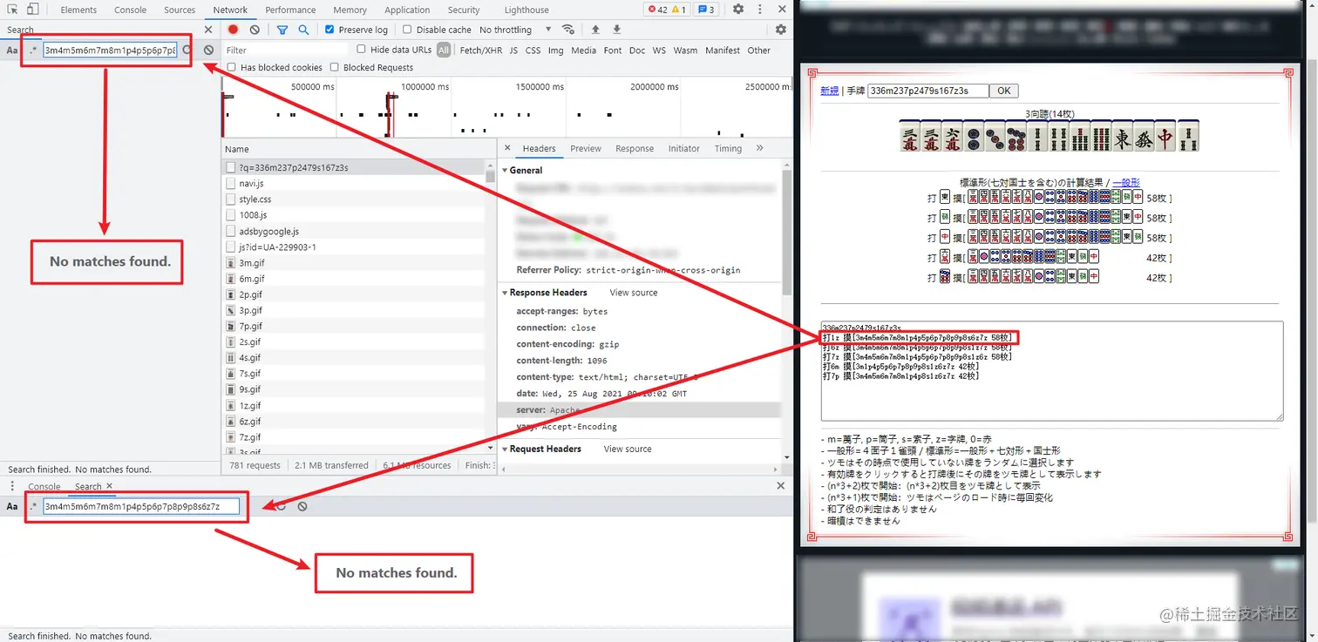The width and height of the screenshot is (1318, 642).
Task: Click View source for Response Headers
Action: 634,293
